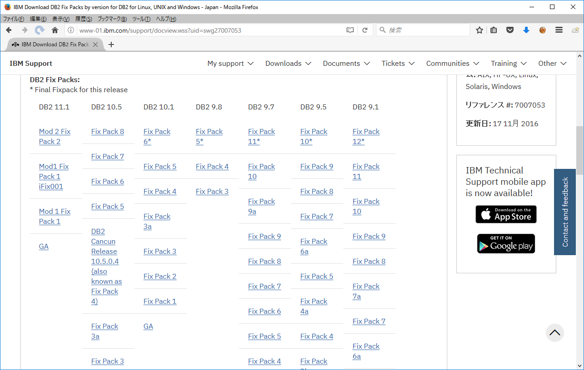Image resolution: width=584 pixels, height=370 pixels.
Task: Open Mod1 Fix Pack 1 iFix001 link
Action: pyautogui.click(x=54, y=176)
